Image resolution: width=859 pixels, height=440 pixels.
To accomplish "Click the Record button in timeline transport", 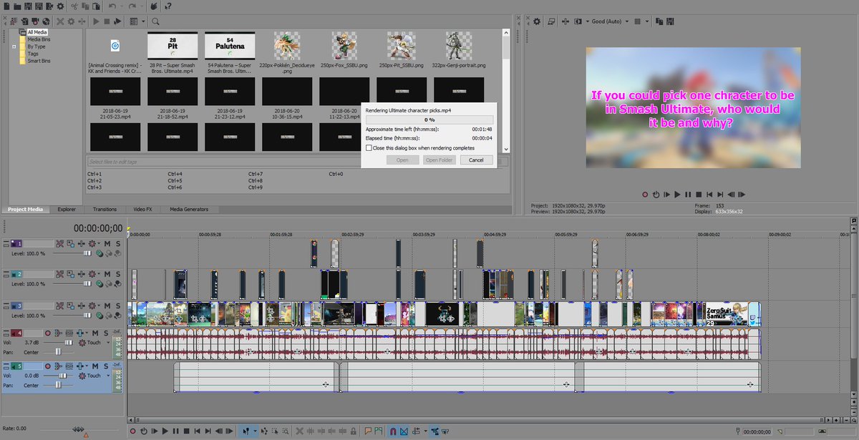I will [x=132, y=431].
